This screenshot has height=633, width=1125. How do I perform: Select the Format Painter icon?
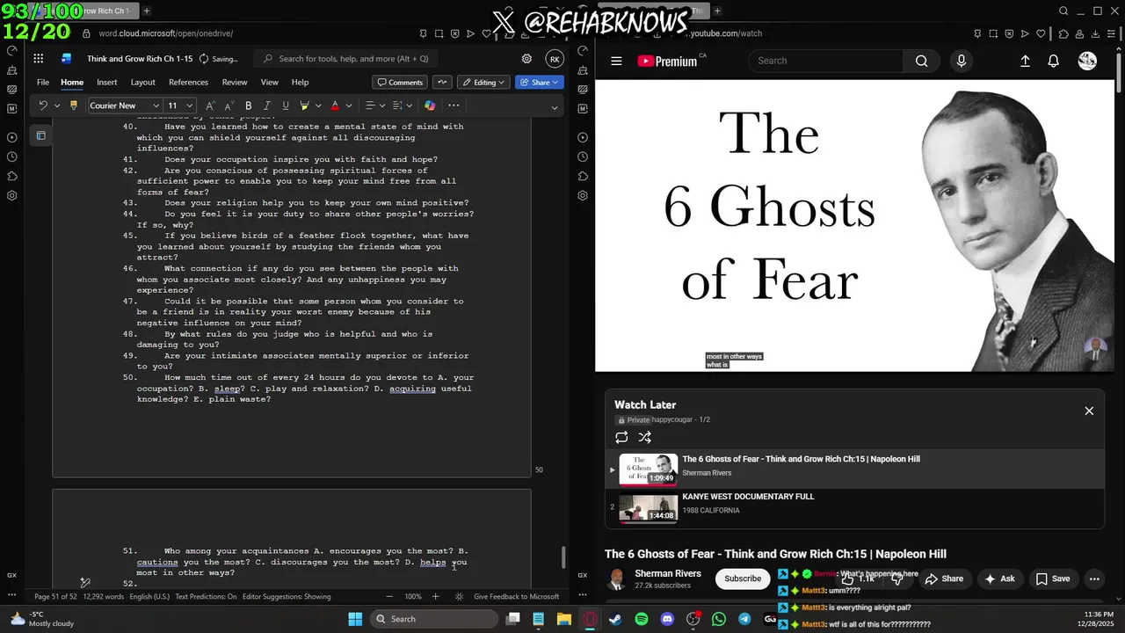coord(74,105)
